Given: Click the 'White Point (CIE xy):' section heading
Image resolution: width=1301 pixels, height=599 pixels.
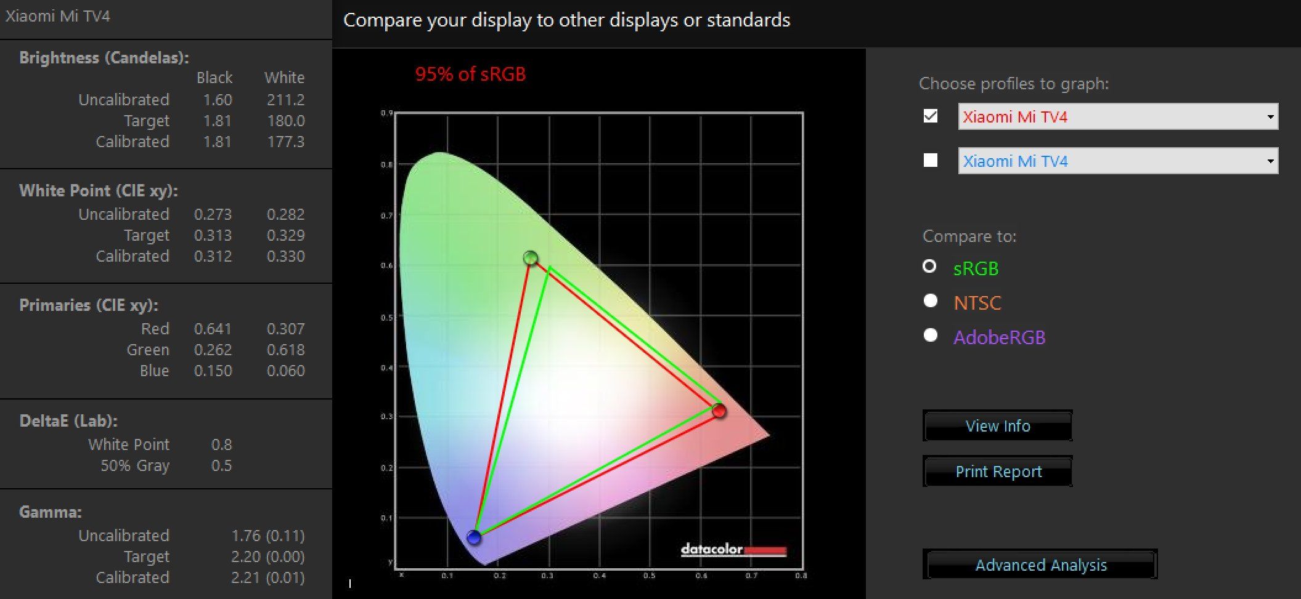Looking at the screenshot, I should 99,191.
